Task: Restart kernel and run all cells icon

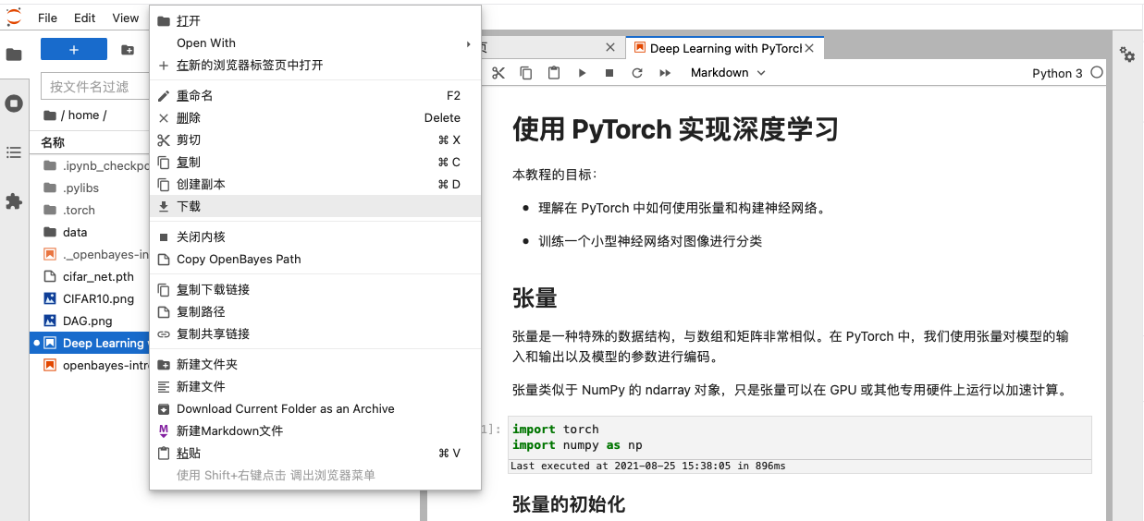Action: pyautogui.click(x=665, y=73)
